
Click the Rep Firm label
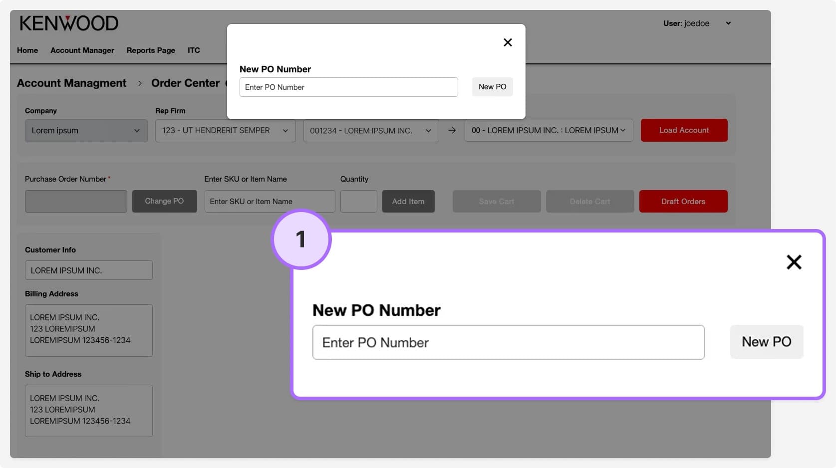[x=170, y=111]
